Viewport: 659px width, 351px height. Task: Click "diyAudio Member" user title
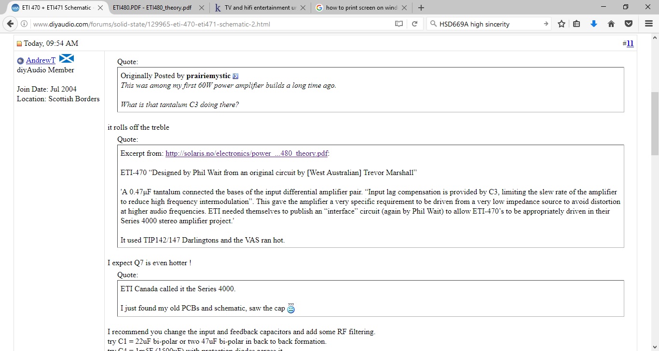pyautogui.click(x=45, y=70)
